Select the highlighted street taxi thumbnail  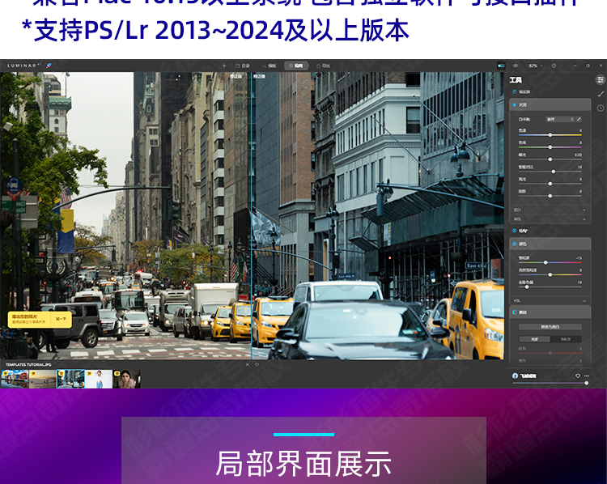[x=70, y=379]
